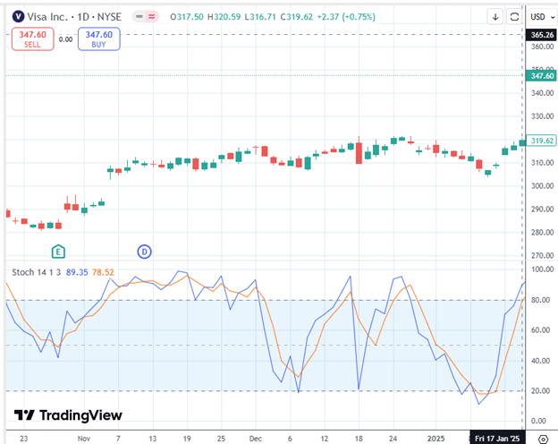Click the 300.00 price axis label
This screenshot has width=558, height=444.
[542, 186]
